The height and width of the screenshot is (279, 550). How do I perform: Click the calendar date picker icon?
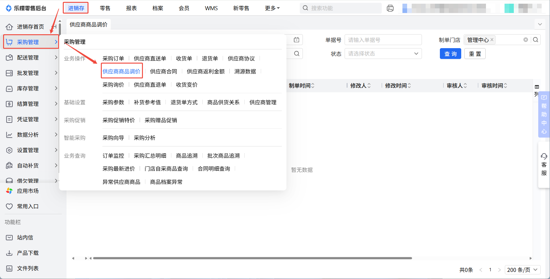click(x=296, y=40)
